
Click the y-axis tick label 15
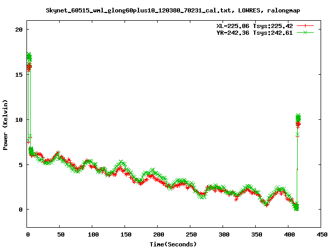19,75
